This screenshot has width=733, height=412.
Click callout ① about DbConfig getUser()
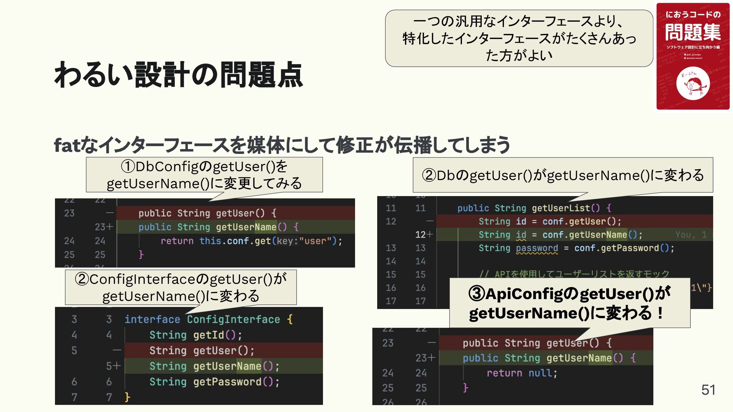(204, 175)
